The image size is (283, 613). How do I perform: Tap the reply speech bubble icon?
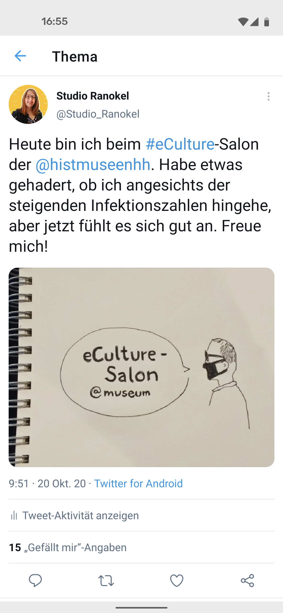pyautogui.click(x=35, y=580)
